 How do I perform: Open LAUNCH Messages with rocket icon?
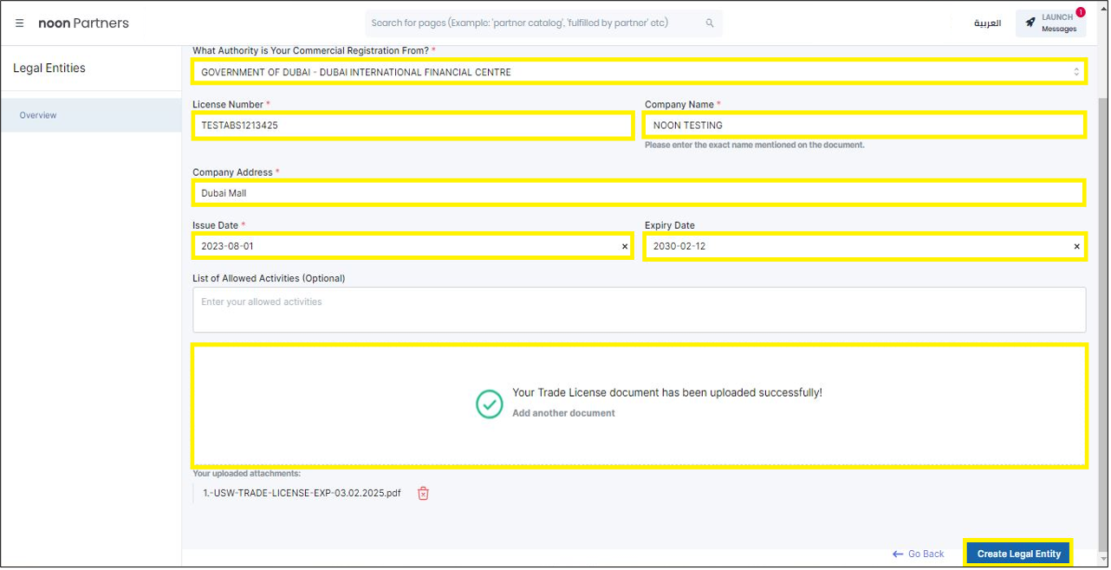(1050, 23)
